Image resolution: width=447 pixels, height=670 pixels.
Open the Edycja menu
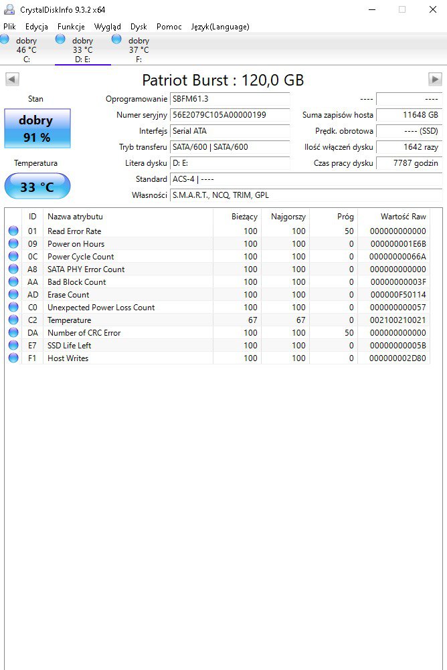pos(36,27)
